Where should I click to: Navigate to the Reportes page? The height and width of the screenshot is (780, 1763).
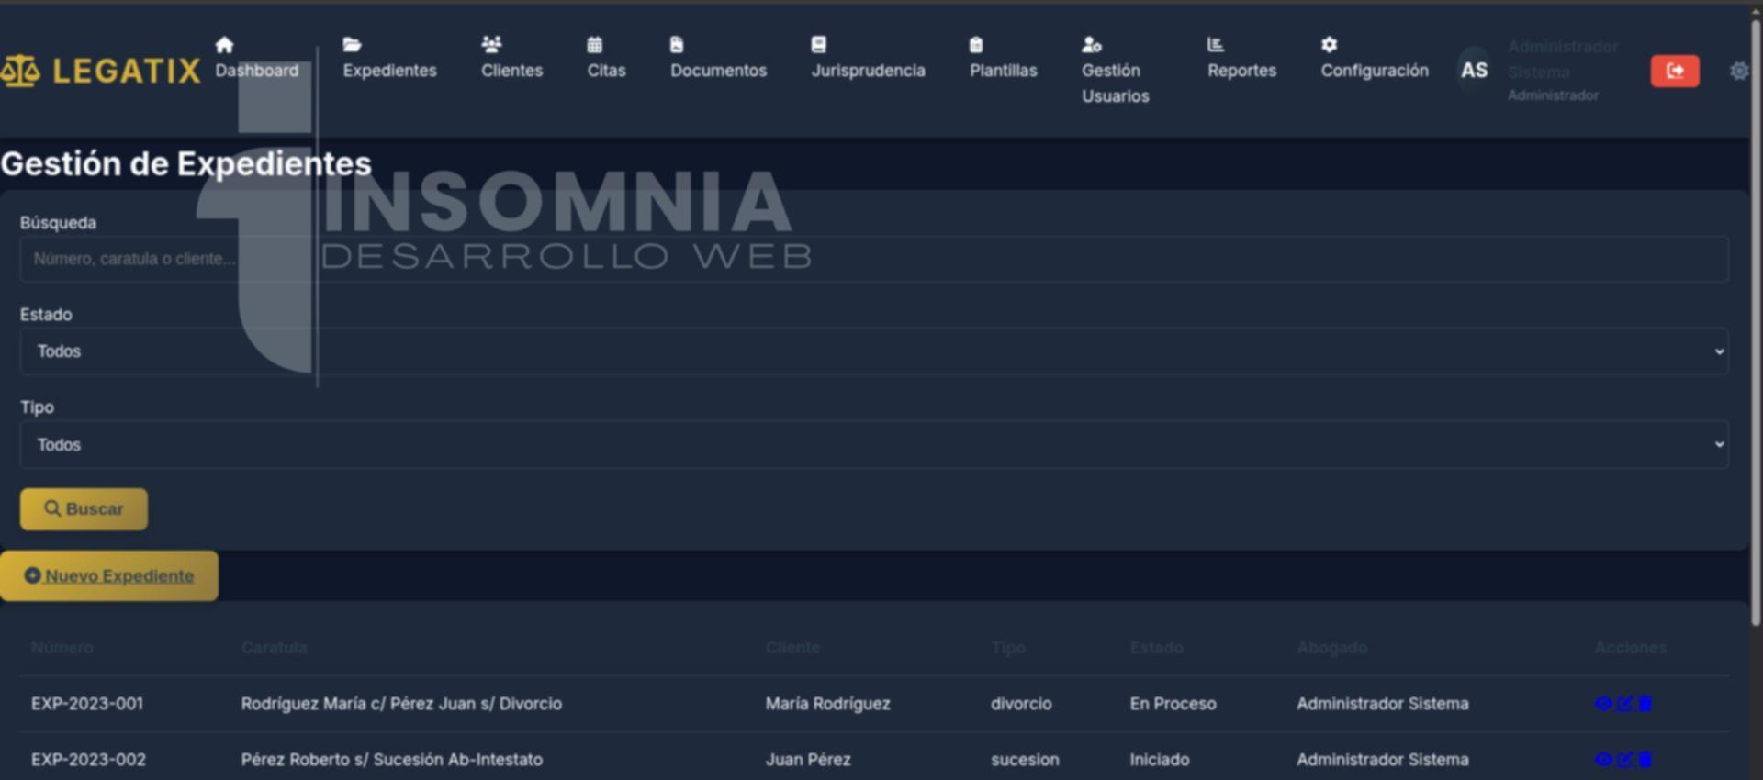(x=1241, y=60)
